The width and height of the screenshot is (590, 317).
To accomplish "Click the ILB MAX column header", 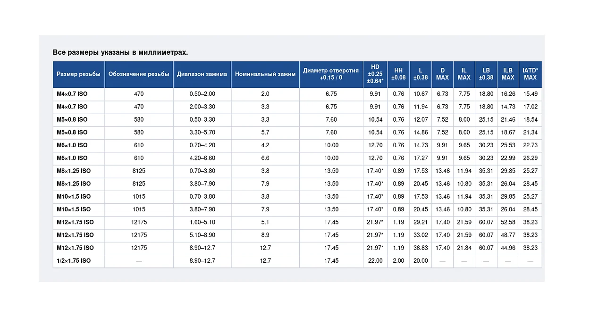I will coord(508,74).
